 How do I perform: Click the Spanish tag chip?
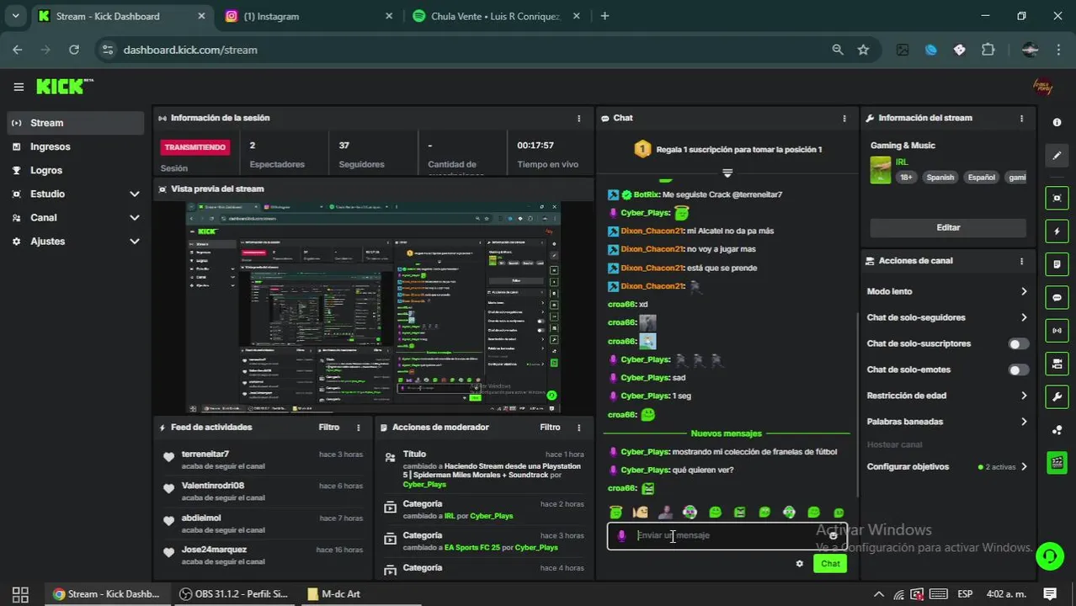[940, 178]
